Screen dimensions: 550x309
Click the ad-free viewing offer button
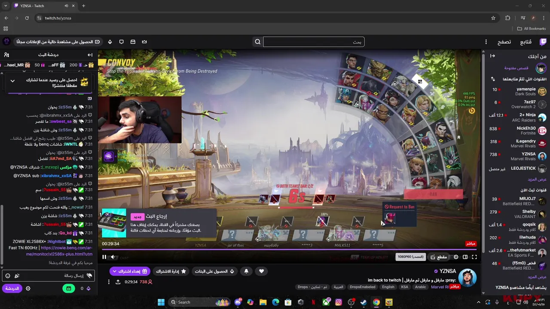(x=58, y=42)
